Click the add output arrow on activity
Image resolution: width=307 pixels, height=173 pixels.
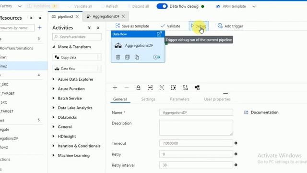coord(157,57)
